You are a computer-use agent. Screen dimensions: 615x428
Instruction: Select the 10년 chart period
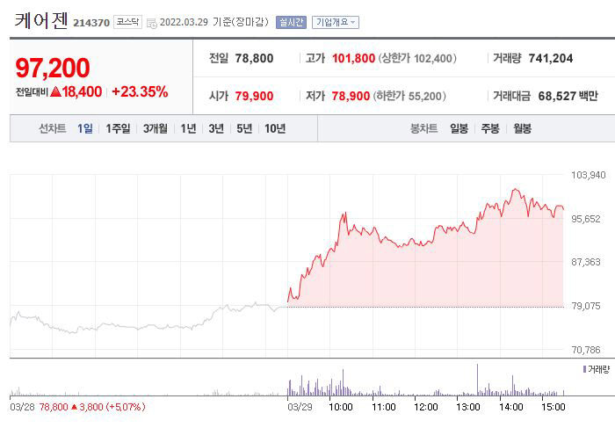tap(275, 128)
